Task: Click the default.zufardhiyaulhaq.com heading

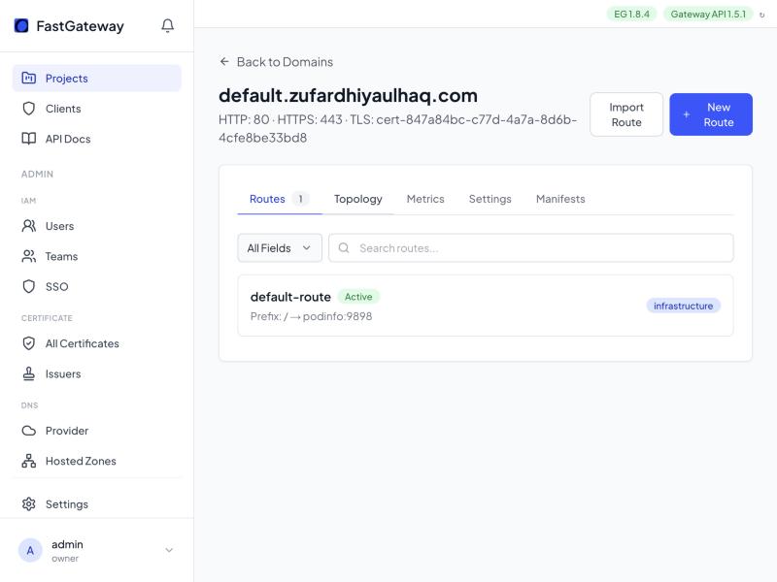Action: point(348,95)
